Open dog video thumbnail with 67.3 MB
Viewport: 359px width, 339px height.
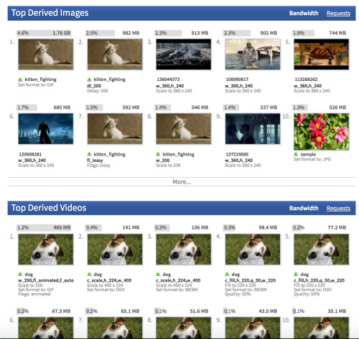point(46,328)
